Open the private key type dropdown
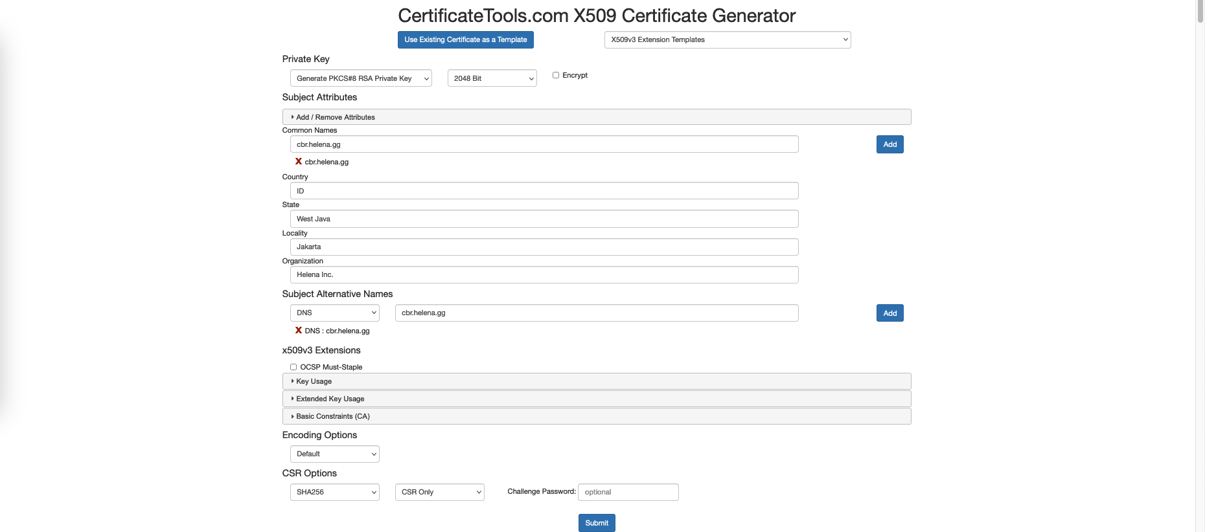 click(361, 78)
